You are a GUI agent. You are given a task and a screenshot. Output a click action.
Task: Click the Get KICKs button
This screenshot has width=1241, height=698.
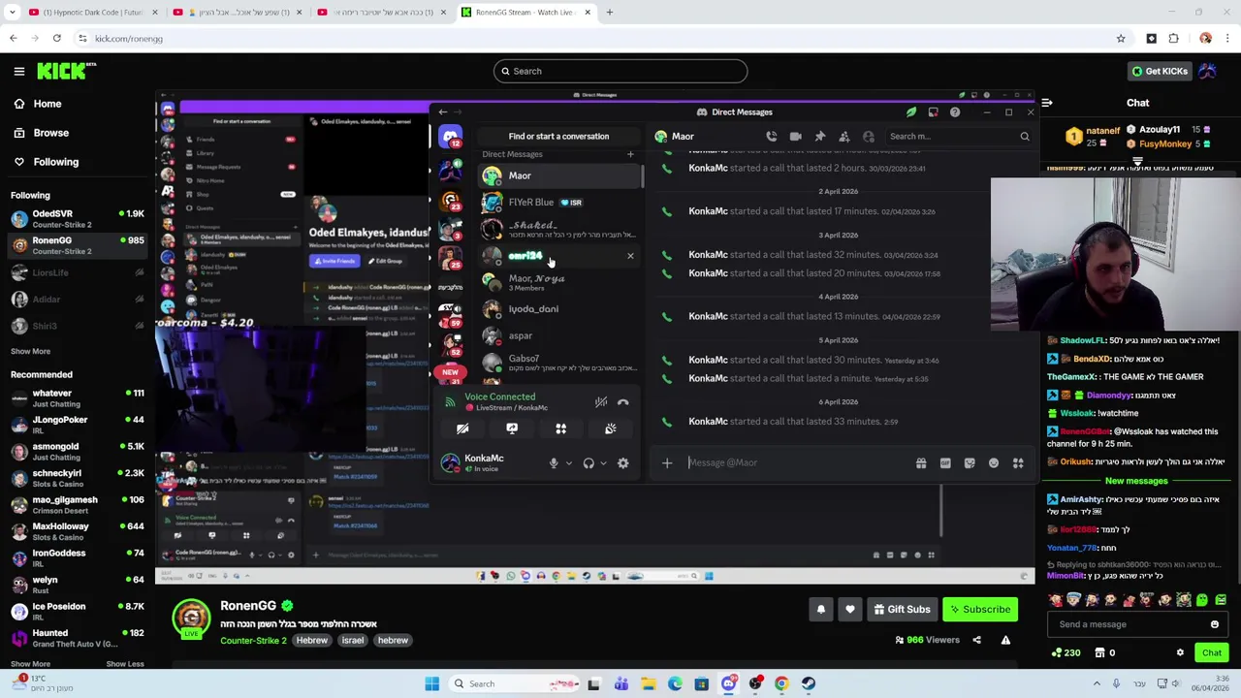(x=1160, y=71)
